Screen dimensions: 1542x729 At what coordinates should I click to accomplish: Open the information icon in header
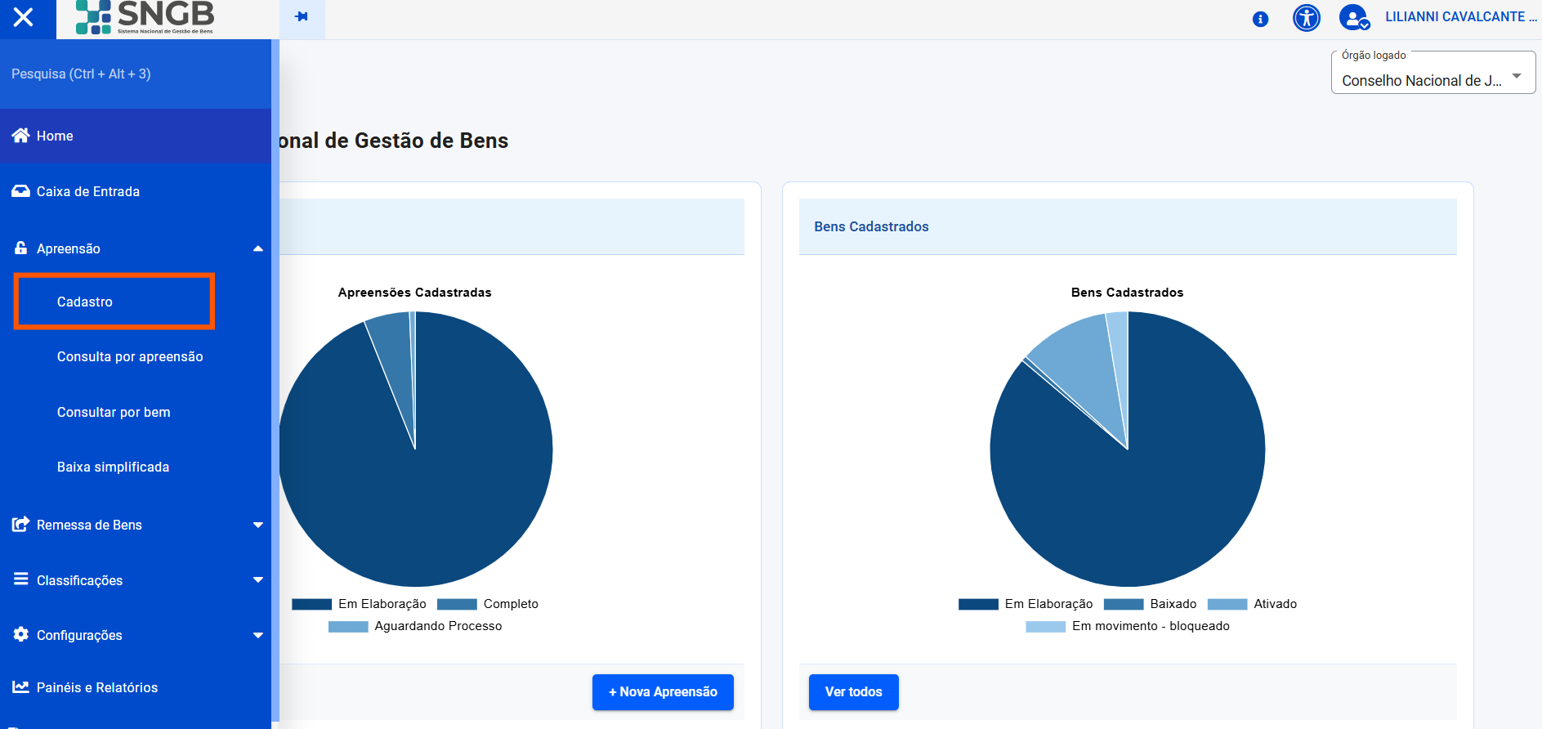click(x=1260, y=19)
